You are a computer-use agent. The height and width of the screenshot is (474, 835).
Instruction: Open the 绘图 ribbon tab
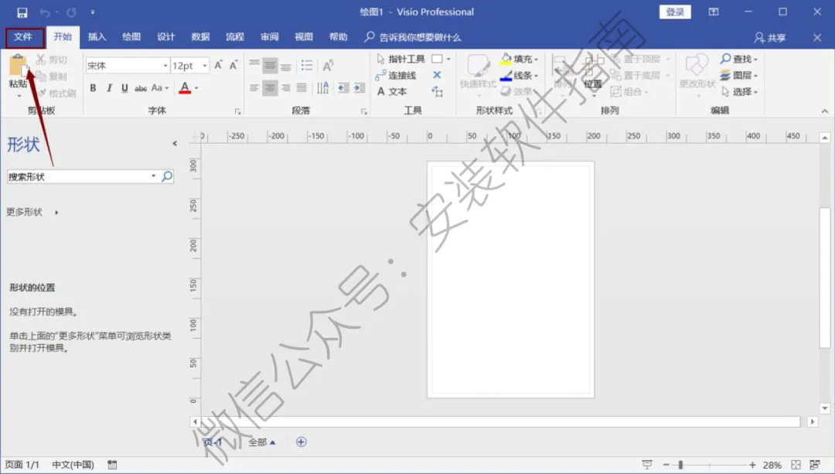pyautogui.click(x=131, y=37)
